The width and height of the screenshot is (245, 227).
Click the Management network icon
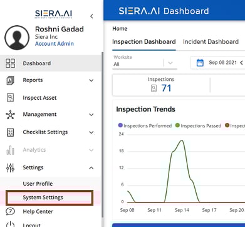coord(10,115)
